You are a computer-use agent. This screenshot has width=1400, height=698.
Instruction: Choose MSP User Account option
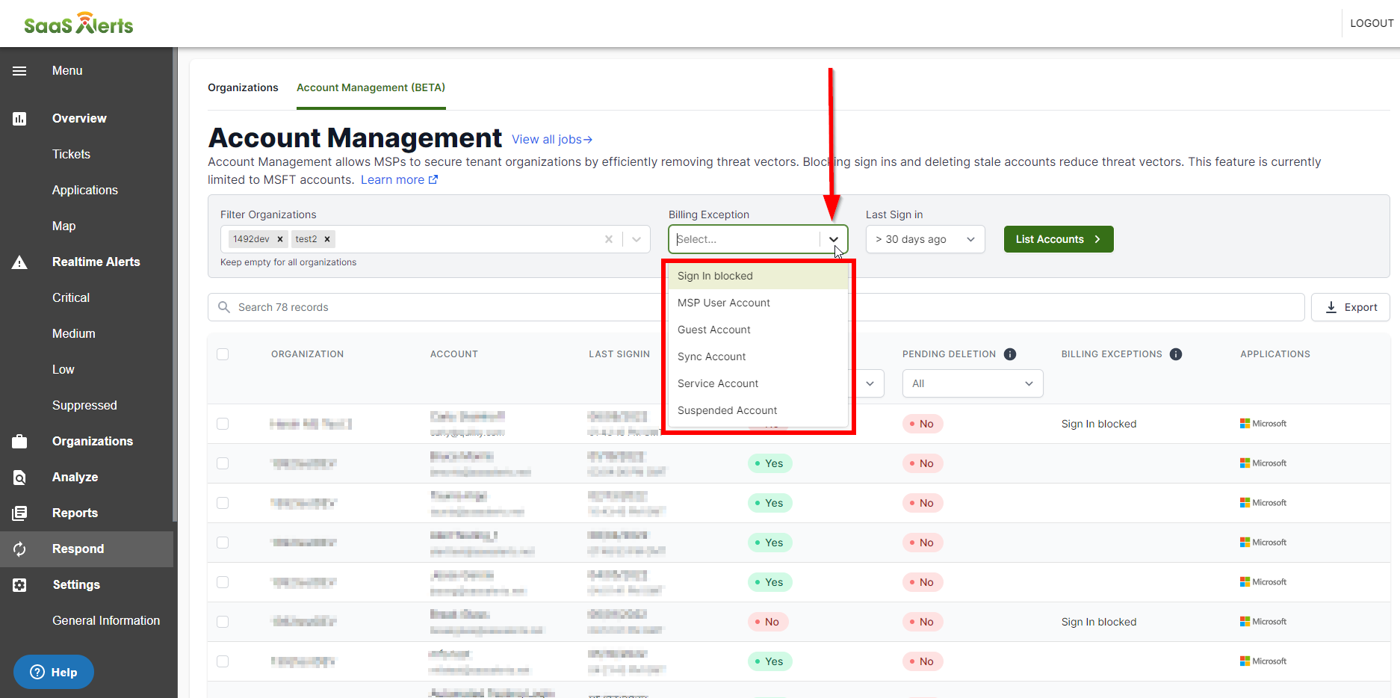tap(758, 303)
